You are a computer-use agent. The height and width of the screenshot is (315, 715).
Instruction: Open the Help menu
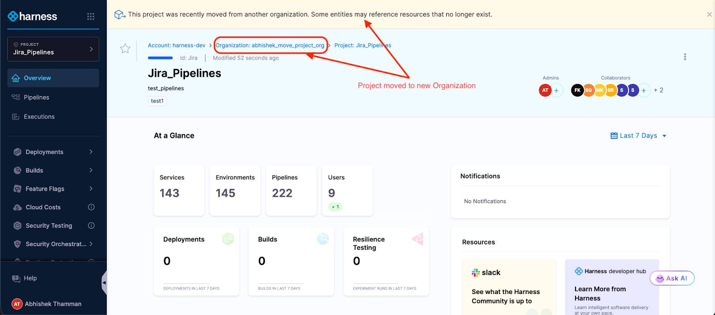(x=25, y=278)
